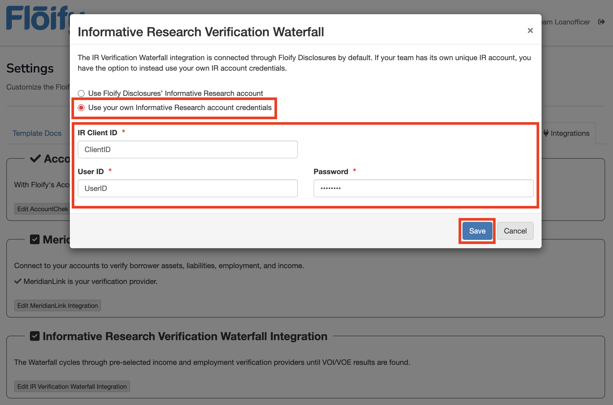
Task: Click Edit MeridianLink Integration button
Action: pos(58,306)
